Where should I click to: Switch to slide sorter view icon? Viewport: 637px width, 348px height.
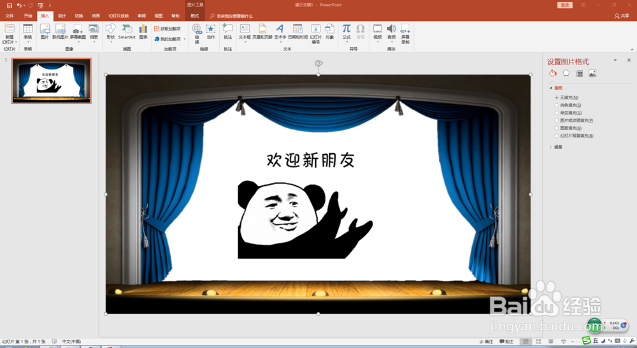point(538,342)
